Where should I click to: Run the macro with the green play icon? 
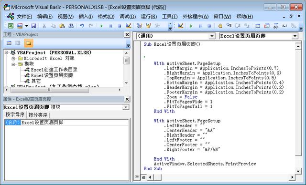point(101,26)
